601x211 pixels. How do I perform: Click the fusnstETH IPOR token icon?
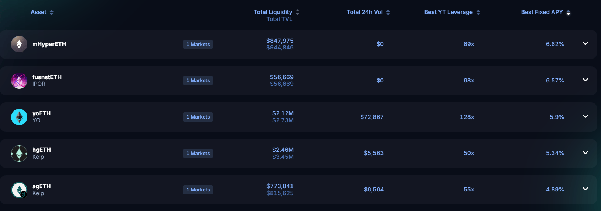point(19,81)
